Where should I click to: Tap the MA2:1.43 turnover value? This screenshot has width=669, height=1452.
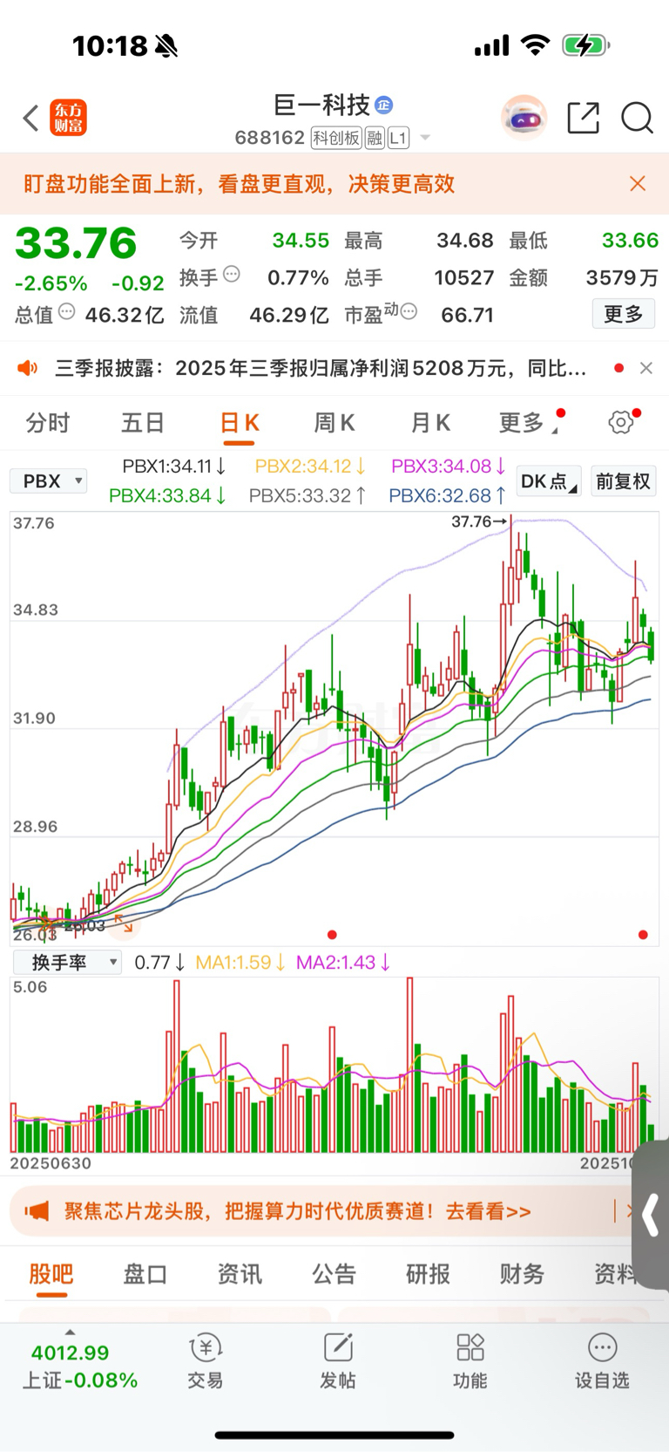pos(343,963)
